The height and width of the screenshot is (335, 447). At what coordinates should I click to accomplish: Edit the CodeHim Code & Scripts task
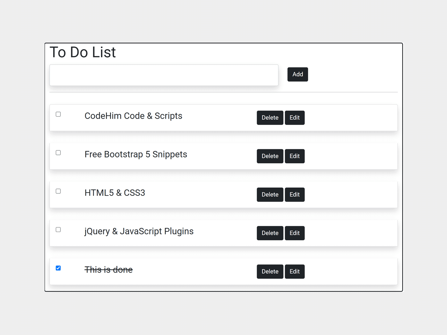point(294,118)
